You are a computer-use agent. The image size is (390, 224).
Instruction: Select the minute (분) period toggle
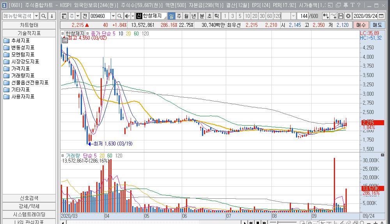coord(202,16)
